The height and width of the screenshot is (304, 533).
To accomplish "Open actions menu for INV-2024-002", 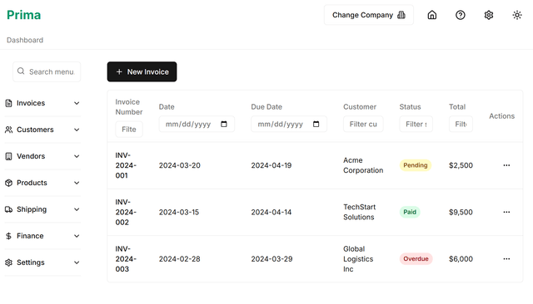I will tap(506, 212).
